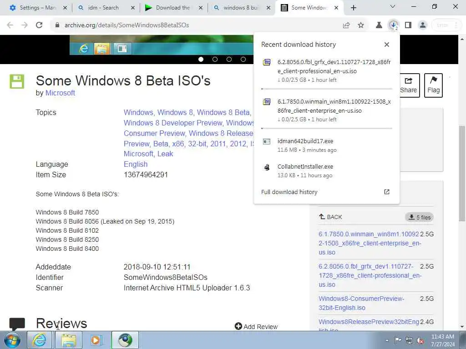Download Windows8-ConsumerPreview-32bit-English.iso
Viewport: 466px width, 349px height.
(361, 303)
